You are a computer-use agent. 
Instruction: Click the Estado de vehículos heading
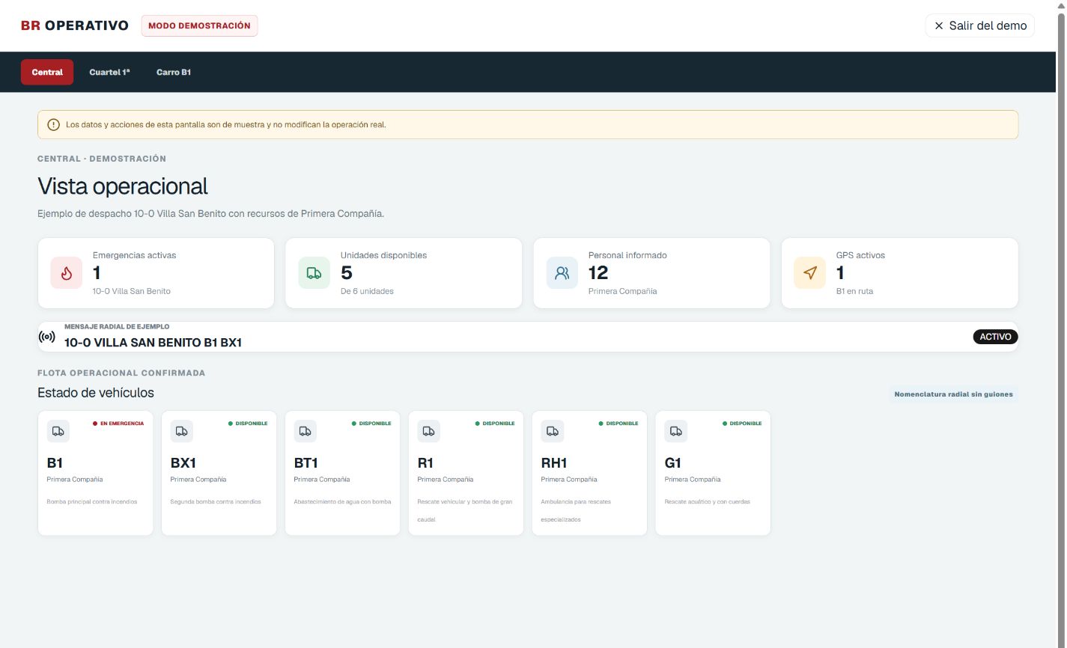click(x=96, y=393)
